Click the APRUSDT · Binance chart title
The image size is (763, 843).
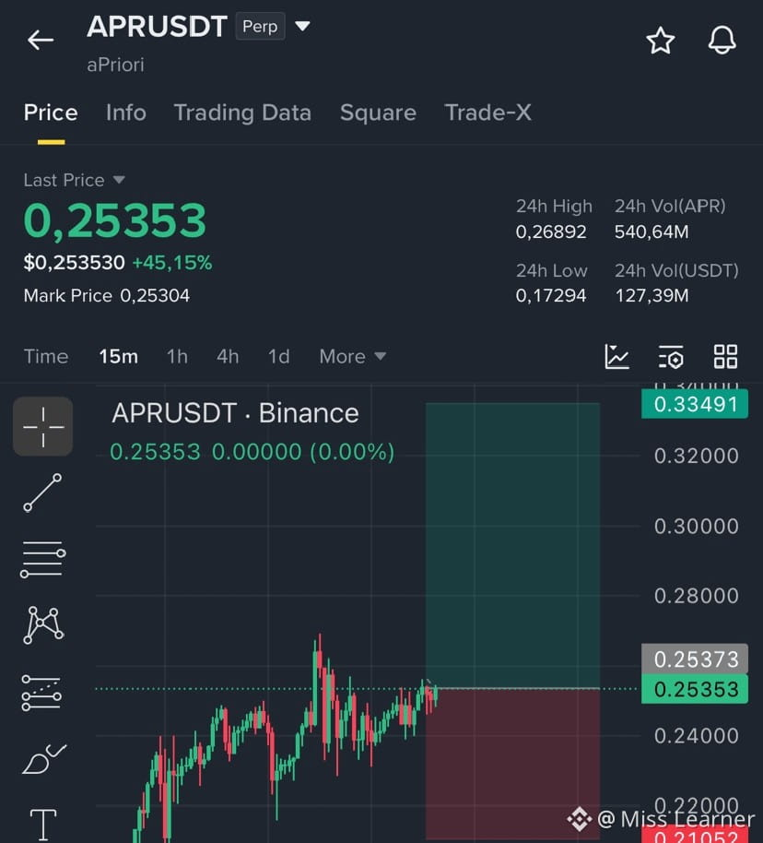[235, 413]
